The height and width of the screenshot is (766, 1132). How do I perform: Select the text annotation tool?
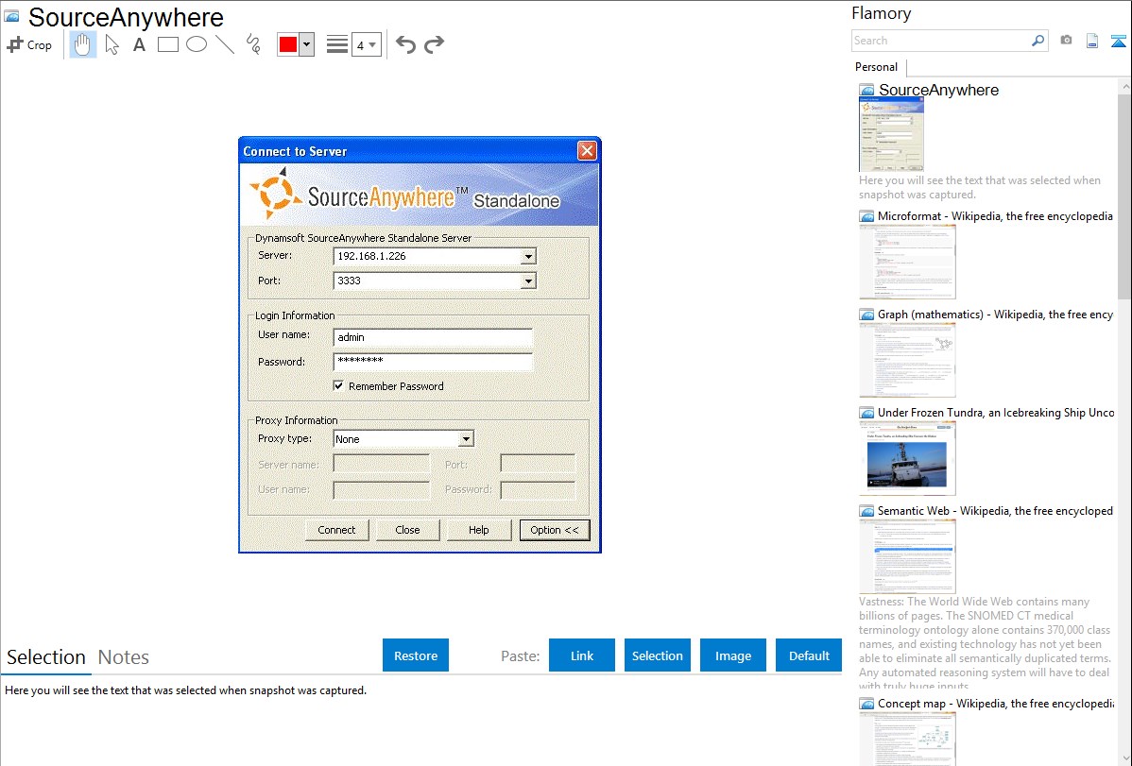coord(139,44)
